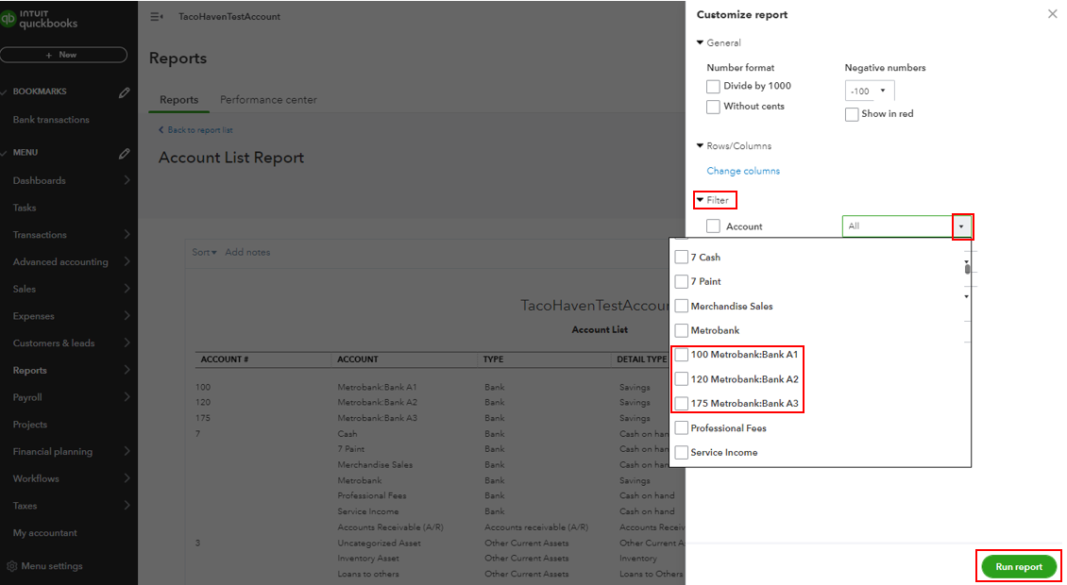The height and width of the screenshot is (585, 1067).
Task: Check Professional Fees account option
Action: coord(681,427)
